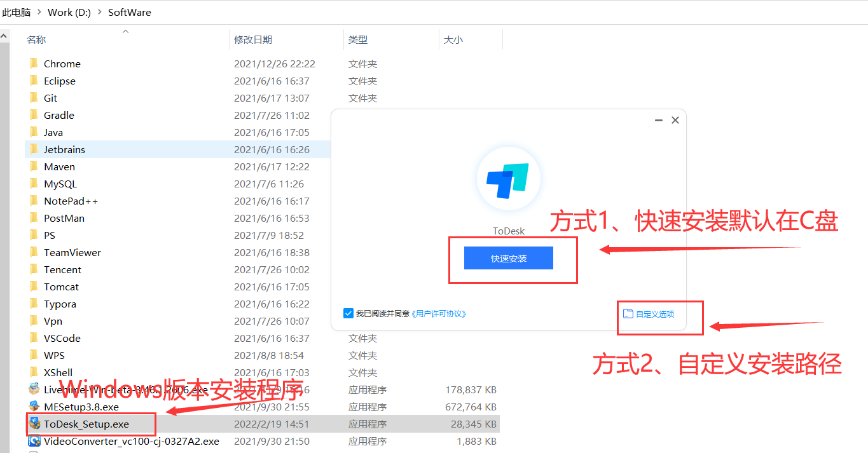The height and width of the screenshot is (453, 868).
Task: Click the 快速安装 button in ToDesk installer
Action: pos(508,258)
